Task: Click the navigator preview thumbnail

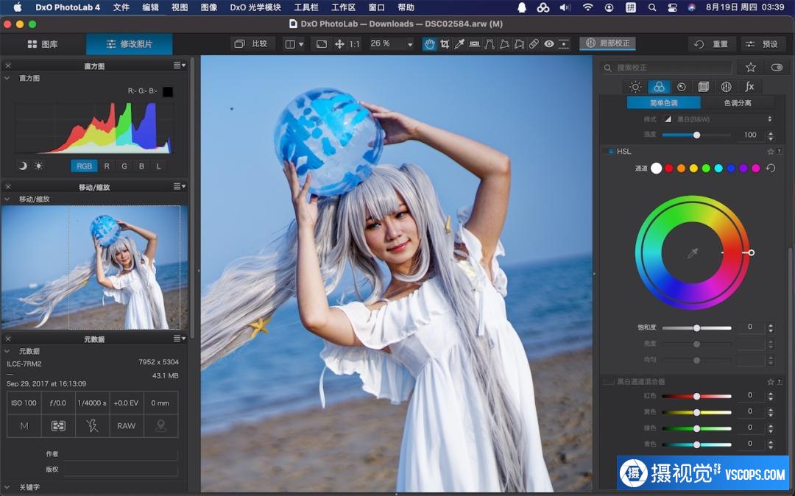Action: tap(94, 268)
